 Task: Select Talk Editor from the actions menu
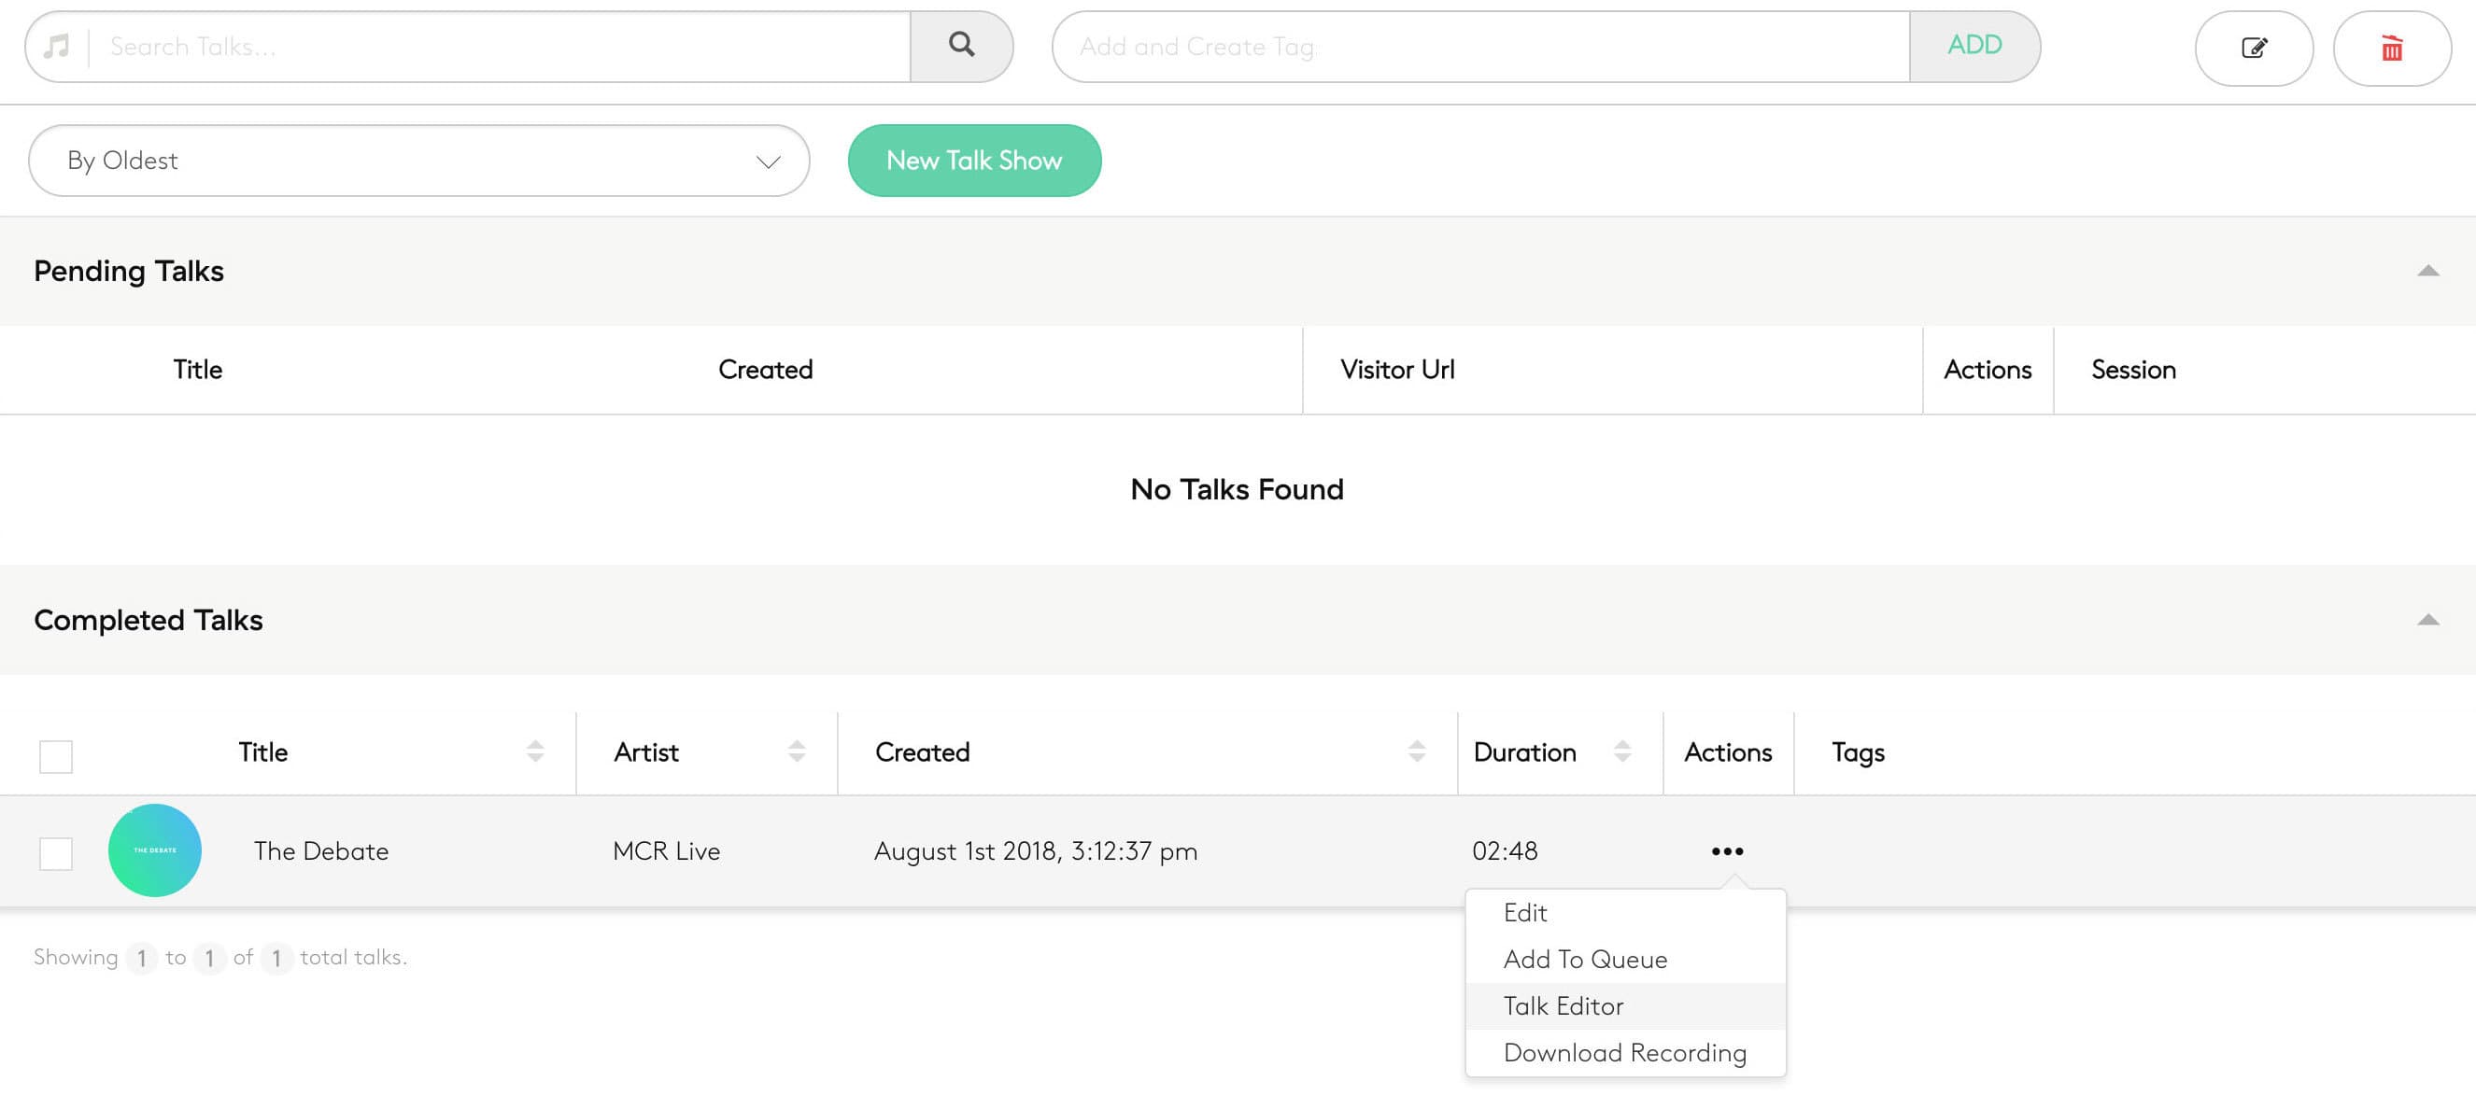(x=1563, y=1005)
